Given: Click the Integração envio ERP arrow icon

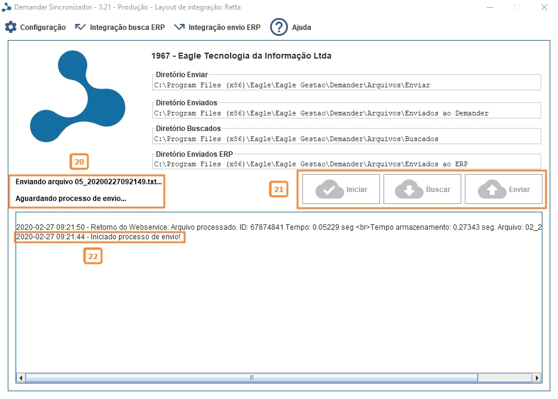Looking at the screenshot, I should click(x=179, y=27).
